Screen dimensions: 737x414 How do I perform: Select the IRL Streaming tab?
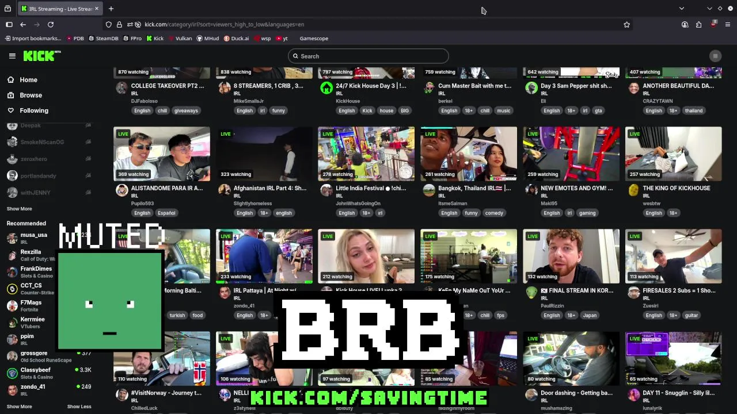click(x=60, y=9)
